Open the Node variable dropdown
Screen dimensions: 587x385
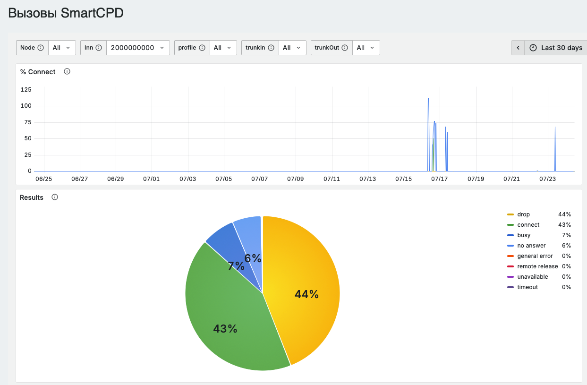click(x=62, y=48)
